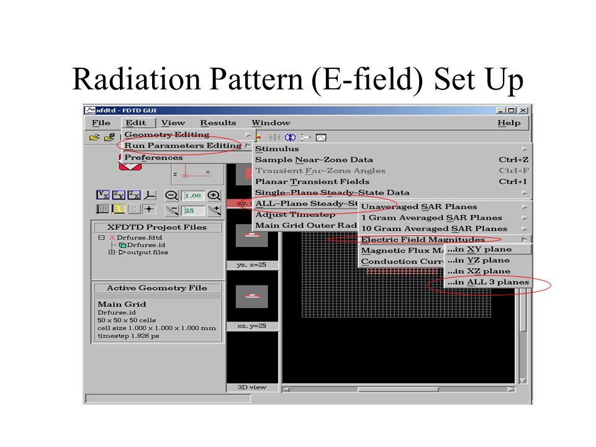This screenshot has height=447, width=596.
Task: Click the waveform plot toolbar icon
Action: [x=321, y=137]
